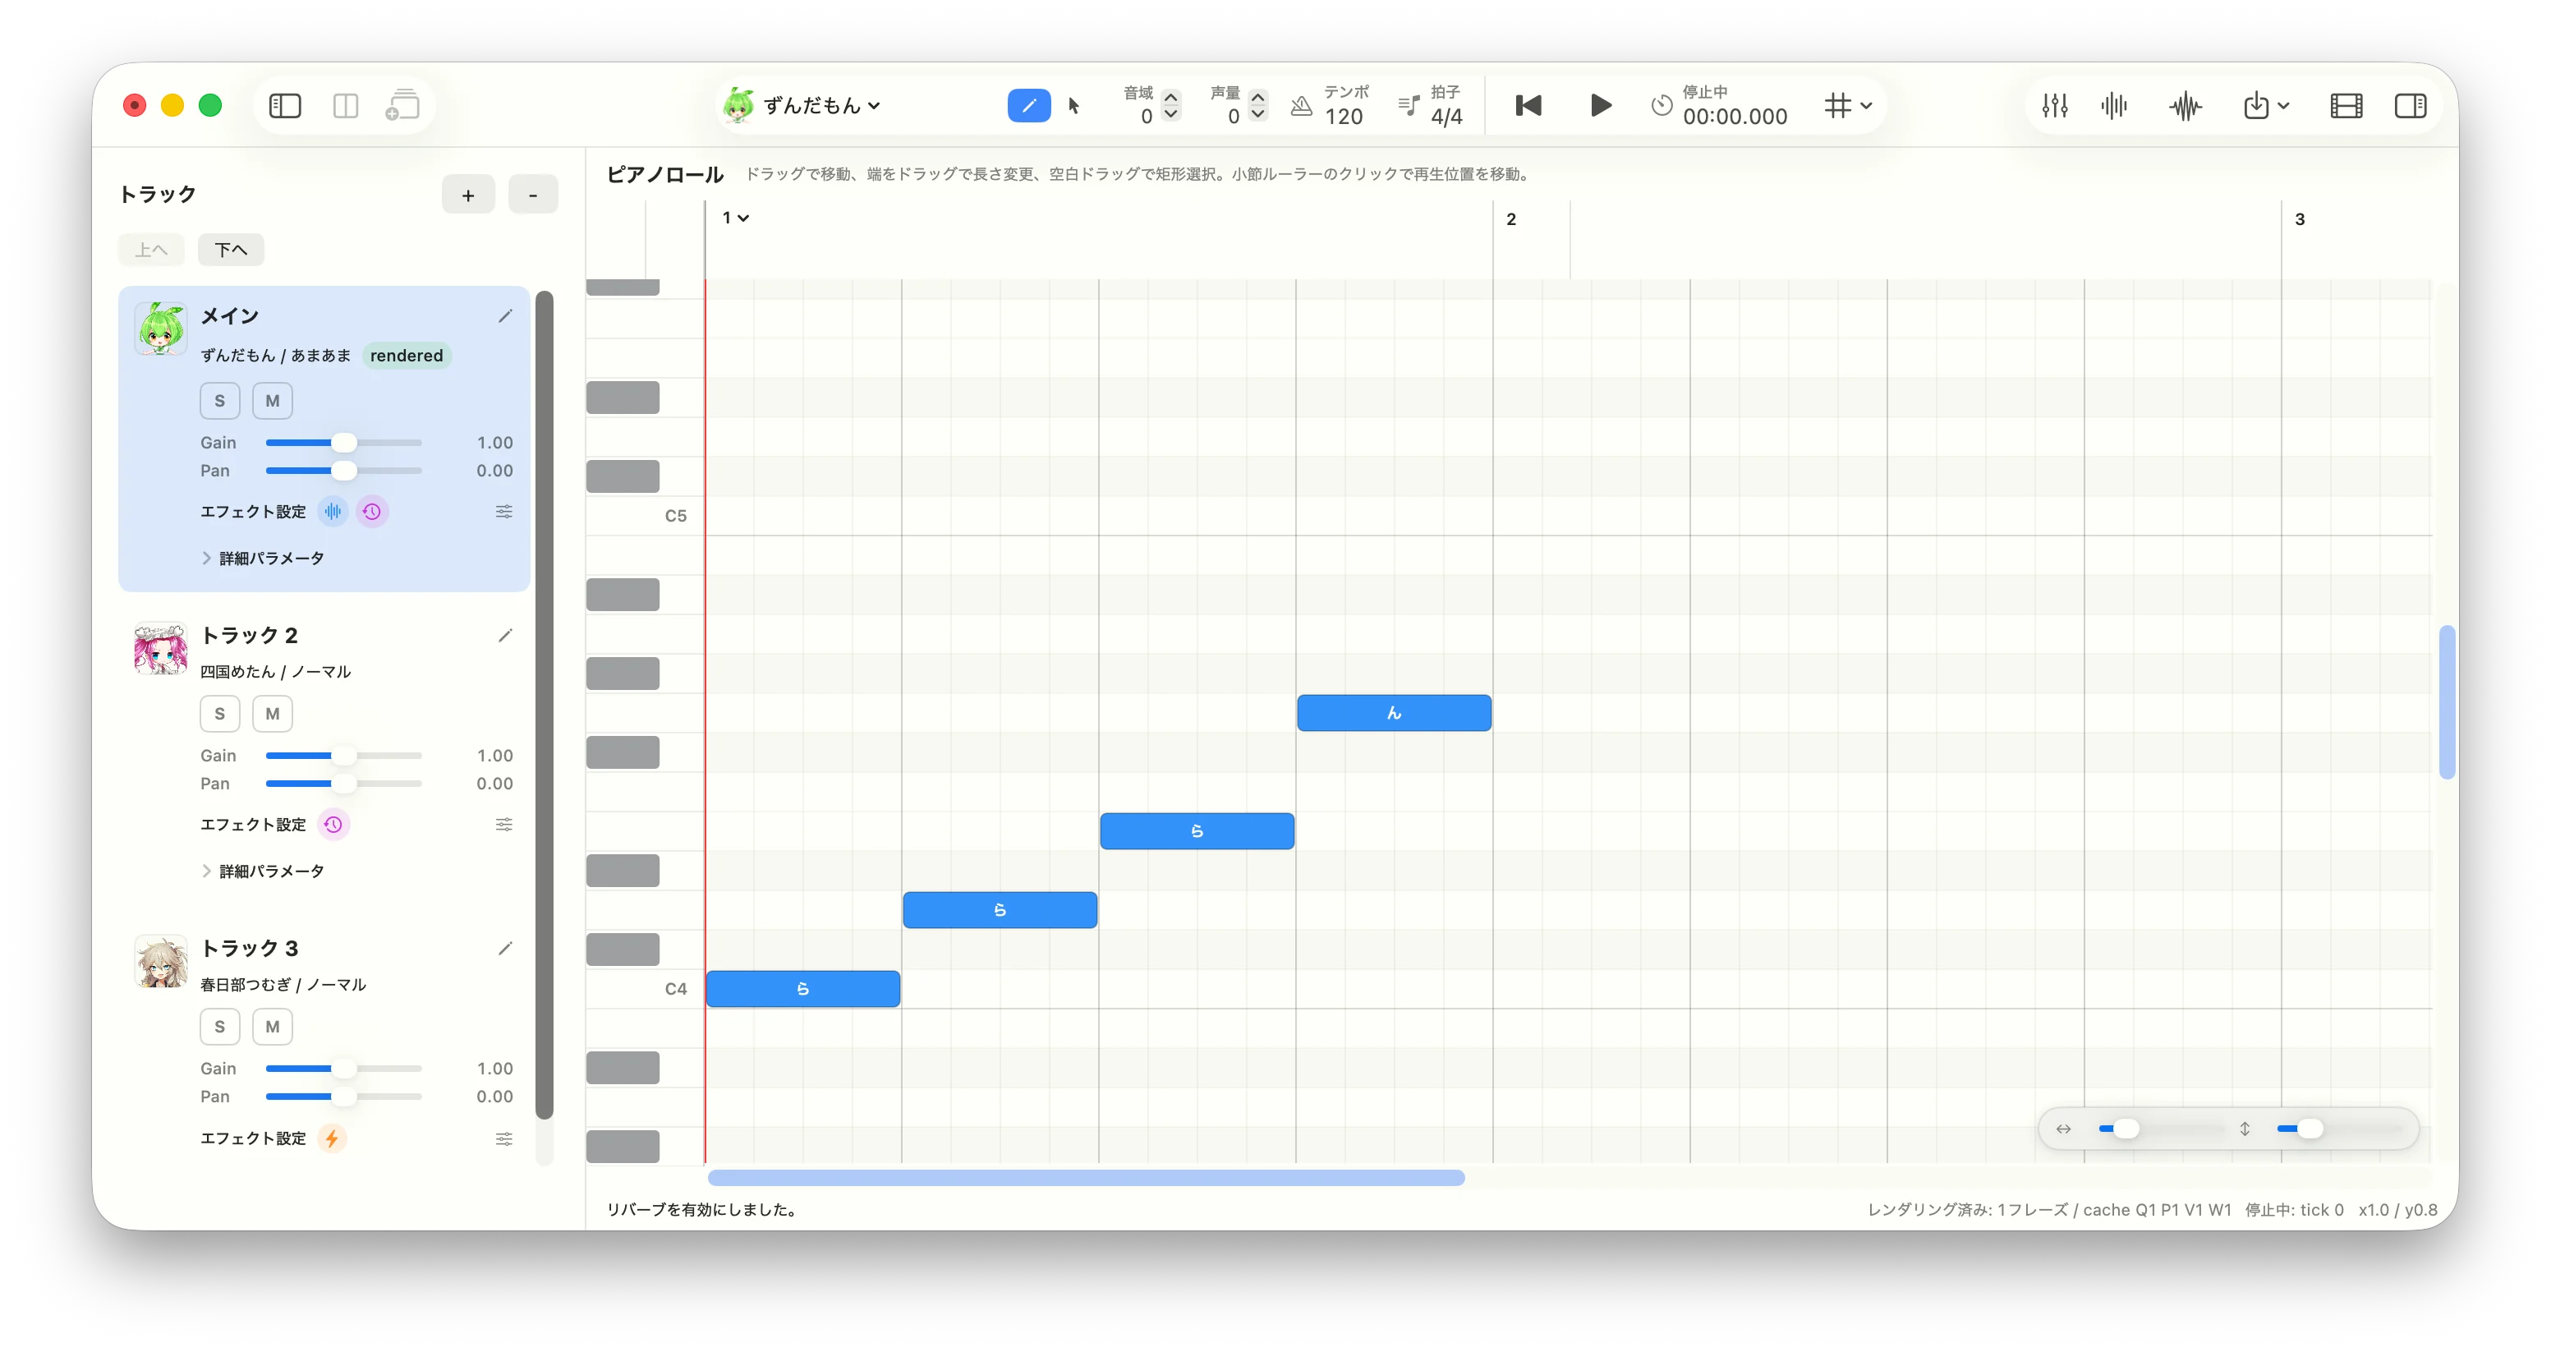This screenshot has width=2551, height=1352.
Task: Expand メイン 詳細パラメータ section
Action: [x=264, y=558]
